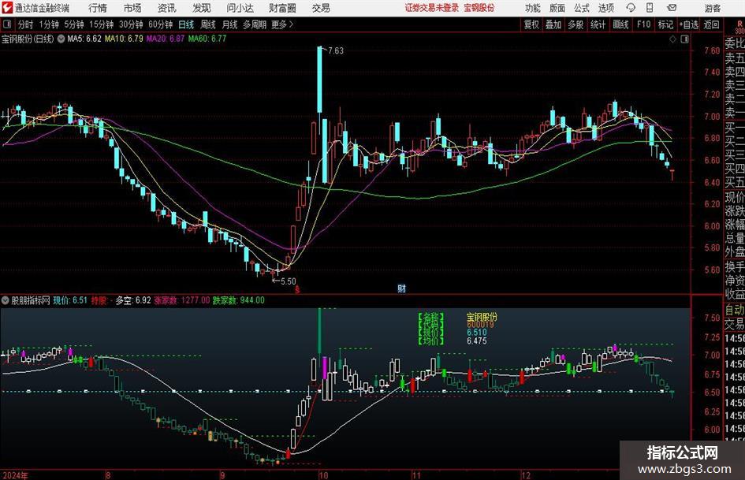This screenshot has width=745, height=480.
Task: Toggle the left panel layout icon
Action: coord(7,24)
